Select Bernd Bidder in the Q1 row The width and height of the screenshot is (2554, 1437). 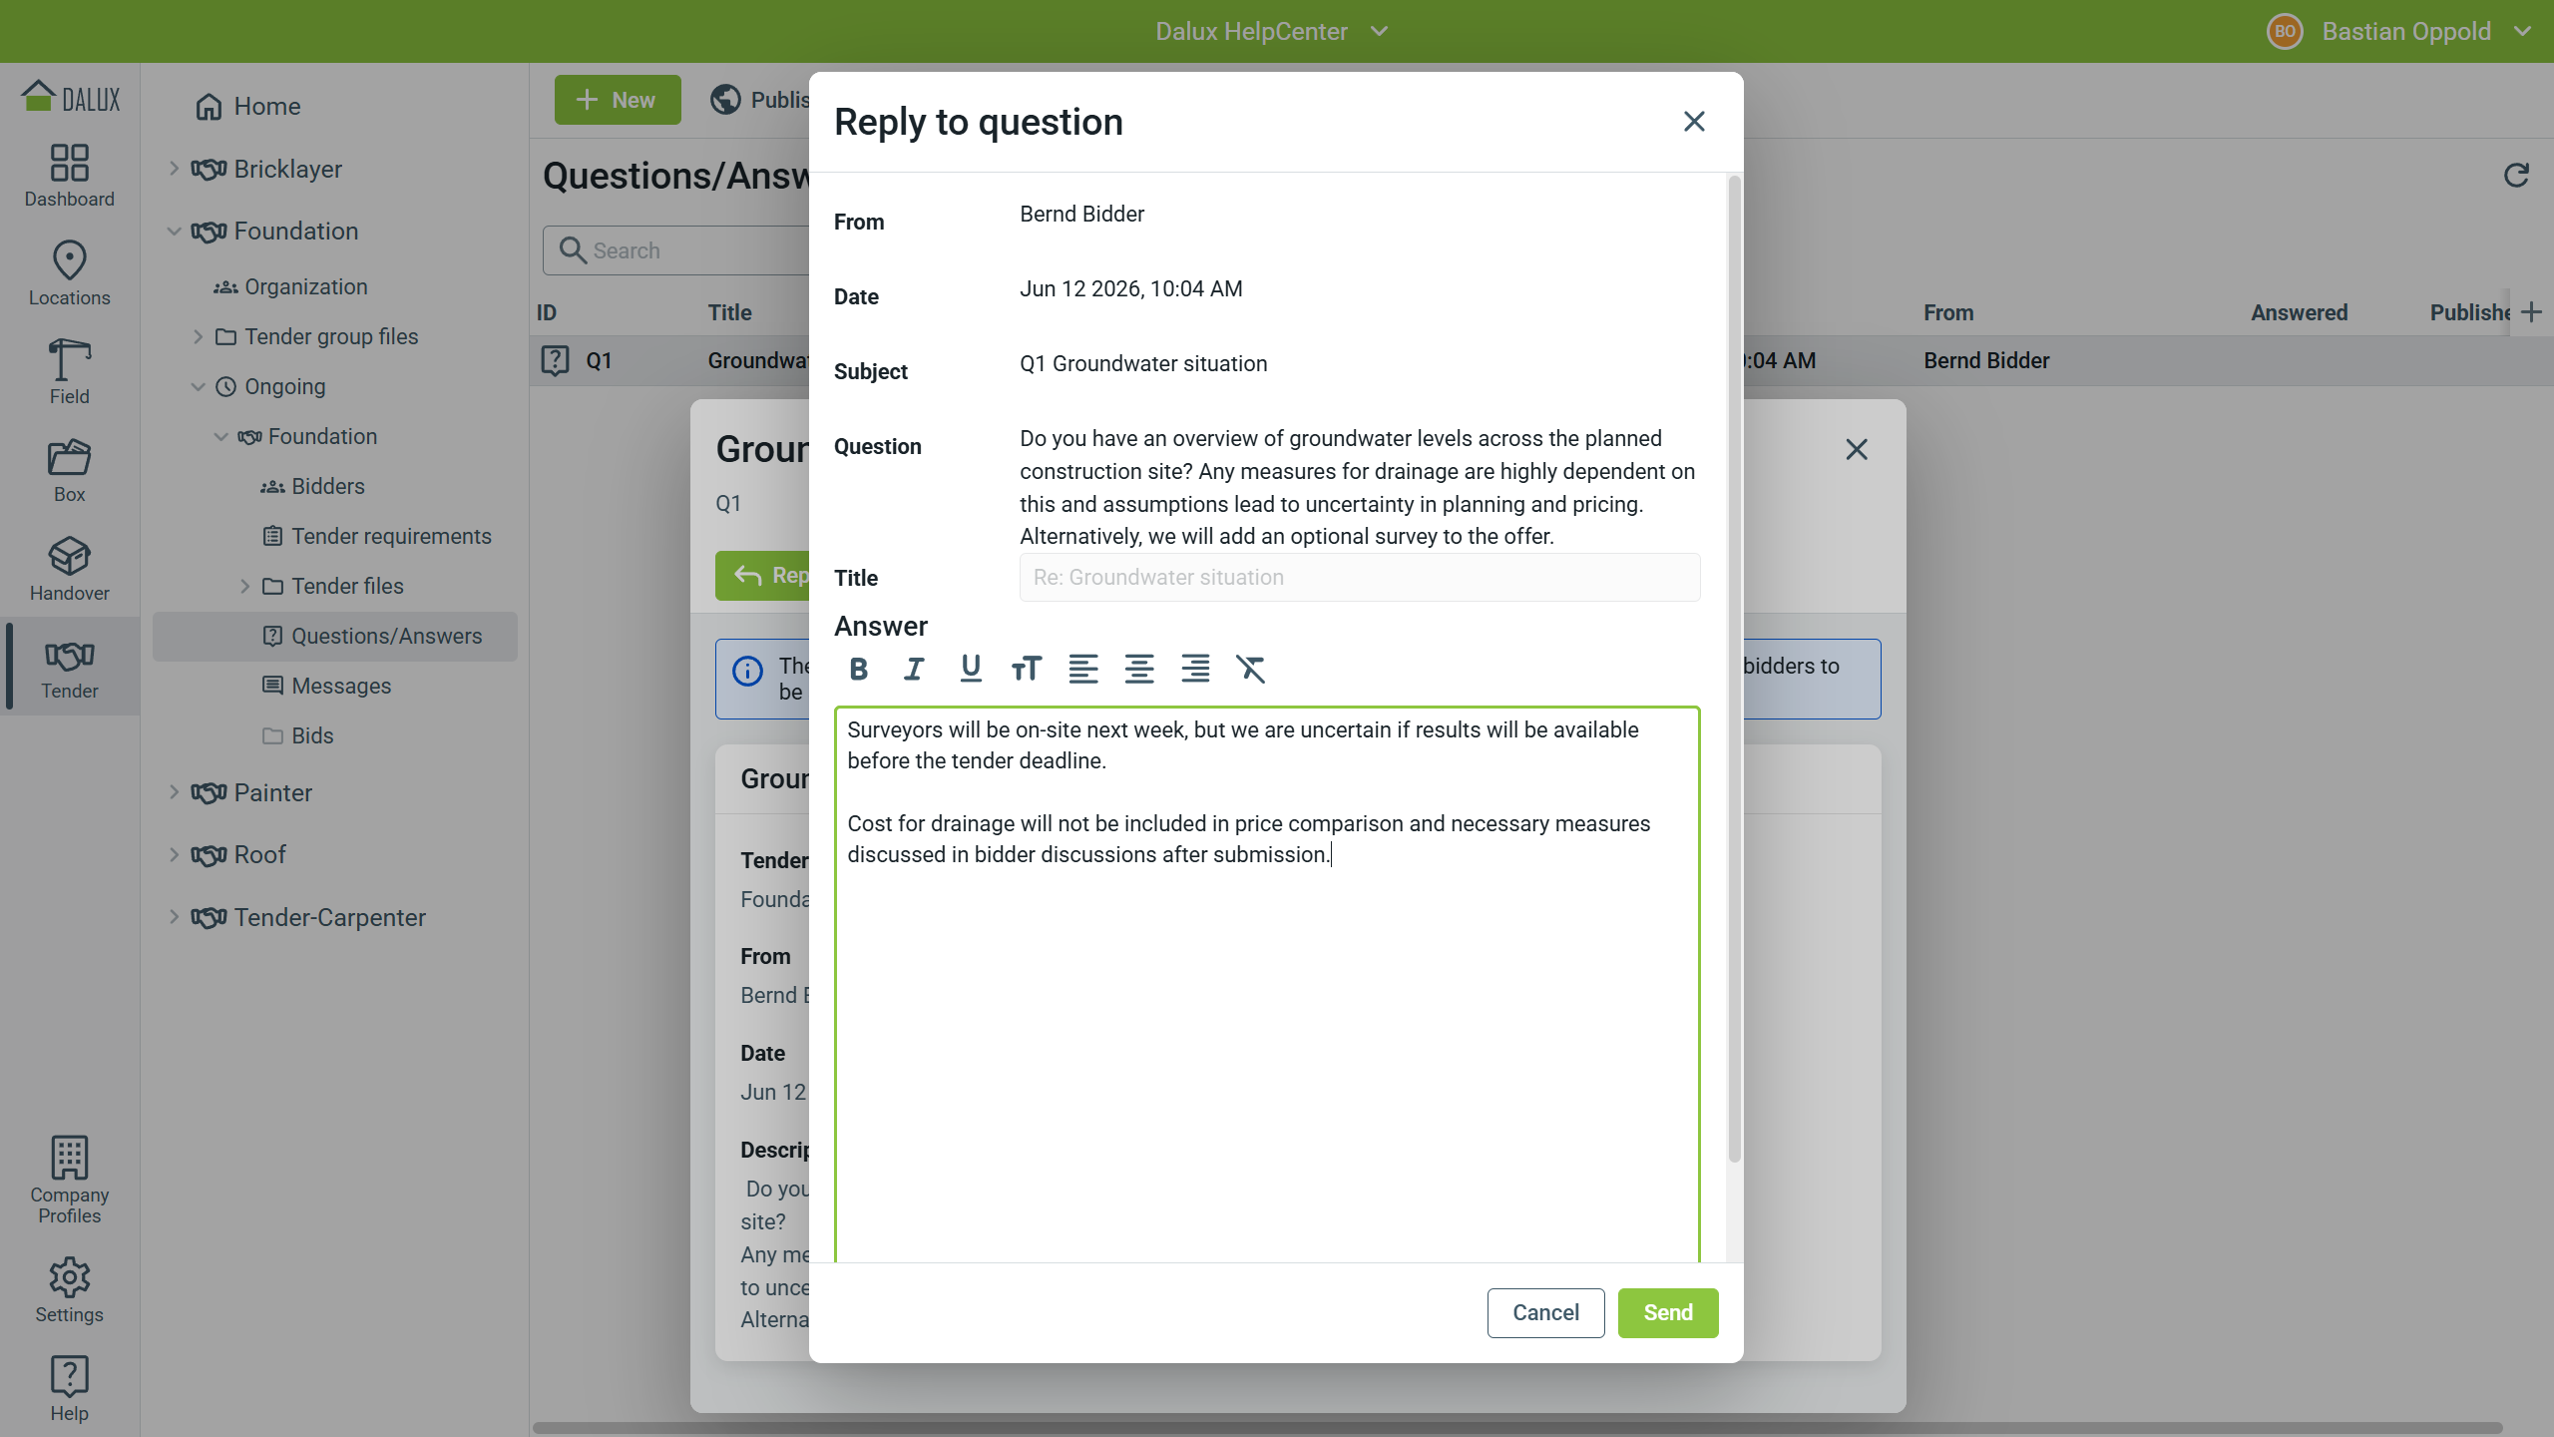[1986, 361]
